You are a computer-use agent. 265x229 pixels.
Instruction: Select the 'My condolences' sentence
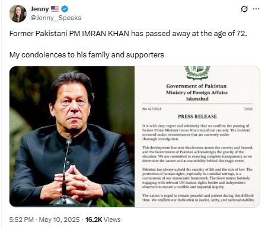(87, 54)
